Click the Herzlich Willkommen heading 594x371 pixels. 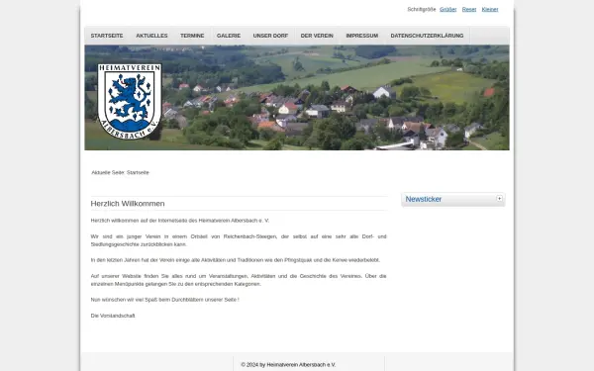(128, 204)
